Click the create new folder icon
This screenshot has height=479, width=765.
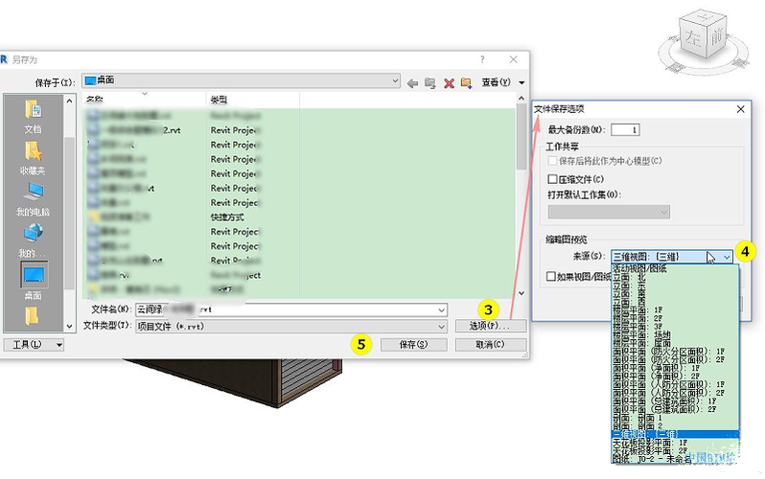[467, 83]
